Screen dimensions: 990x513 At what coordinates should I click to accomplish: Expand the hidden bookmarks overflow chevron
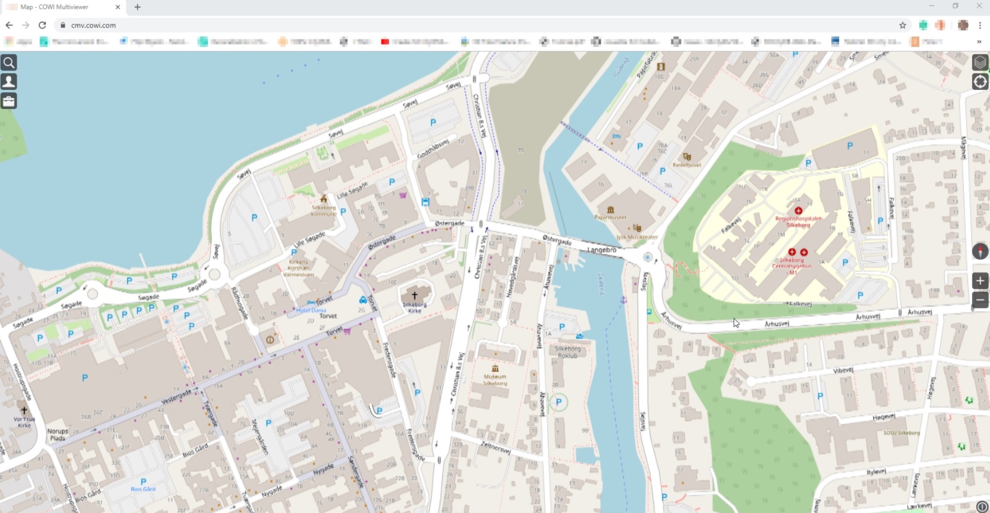(979, 42)
